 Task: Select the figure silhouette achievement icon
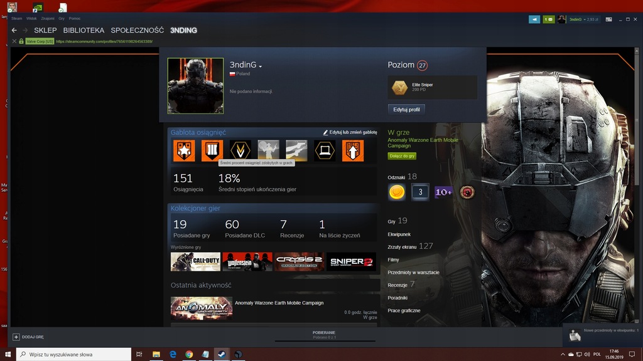pyautogui.click(x=268, y=150)
